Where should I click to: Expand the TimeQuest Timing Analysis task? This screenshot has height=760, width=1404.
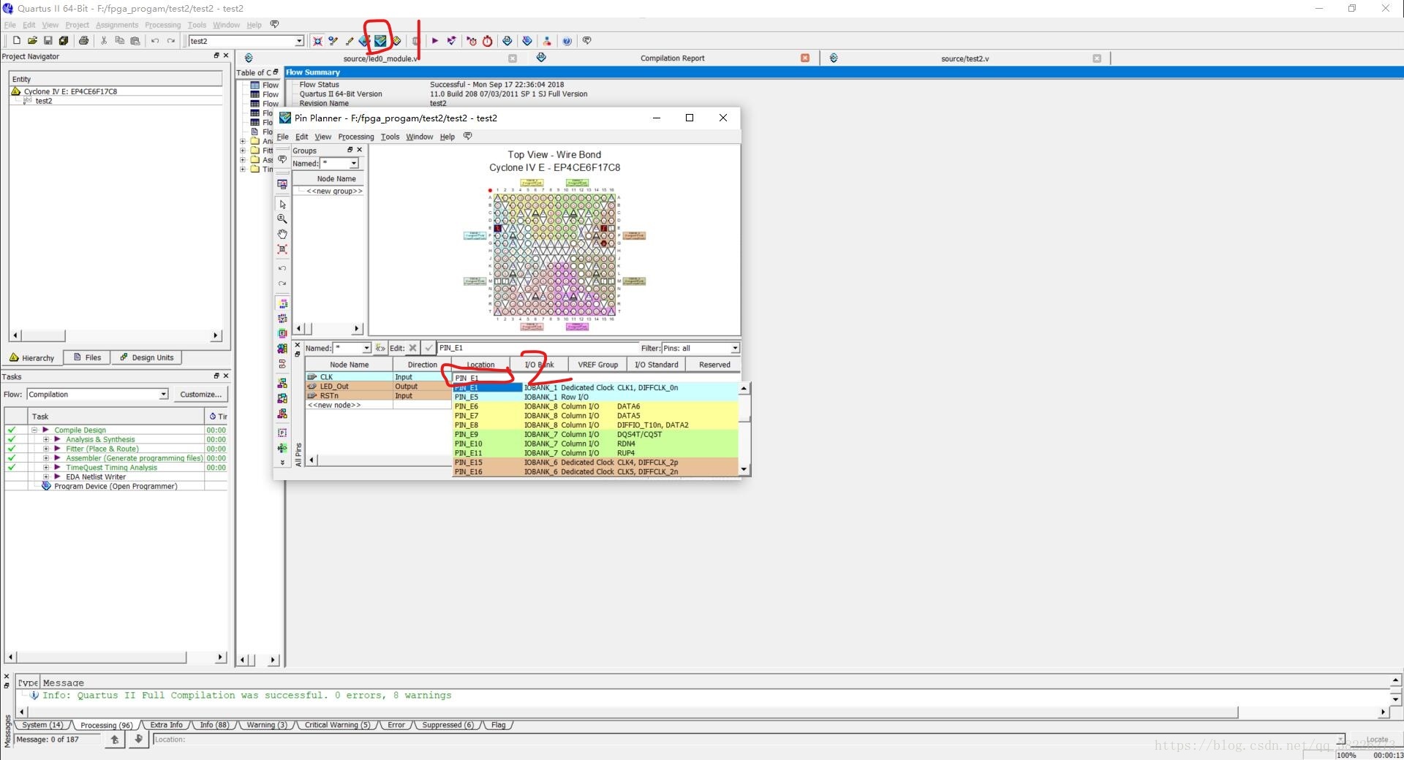tap(46, 468)
